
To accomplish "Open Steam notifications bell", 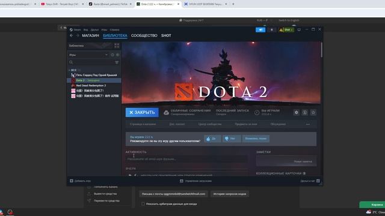I will pos(271,30).
